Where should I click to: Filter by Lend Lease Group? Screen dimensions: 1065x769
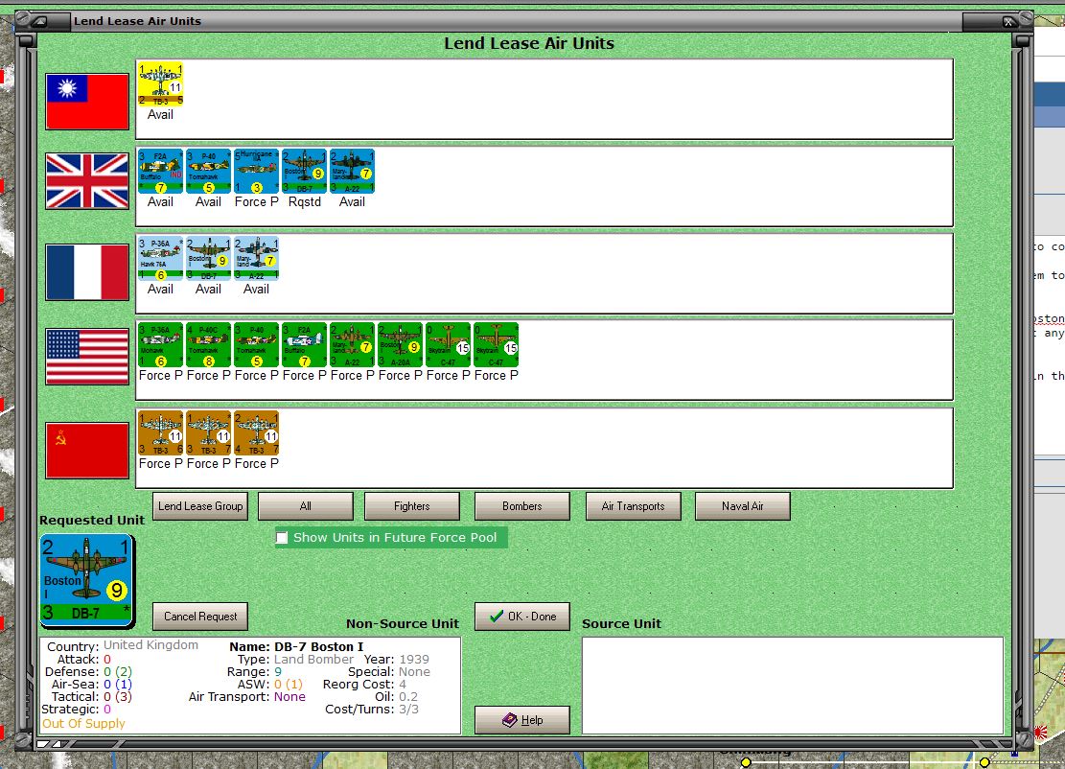[200, 506]
